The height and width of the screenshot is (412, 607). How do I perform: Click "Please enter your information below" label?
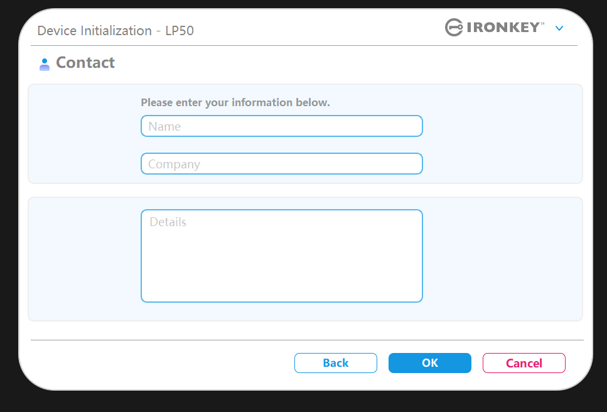(x=235, y=102)
